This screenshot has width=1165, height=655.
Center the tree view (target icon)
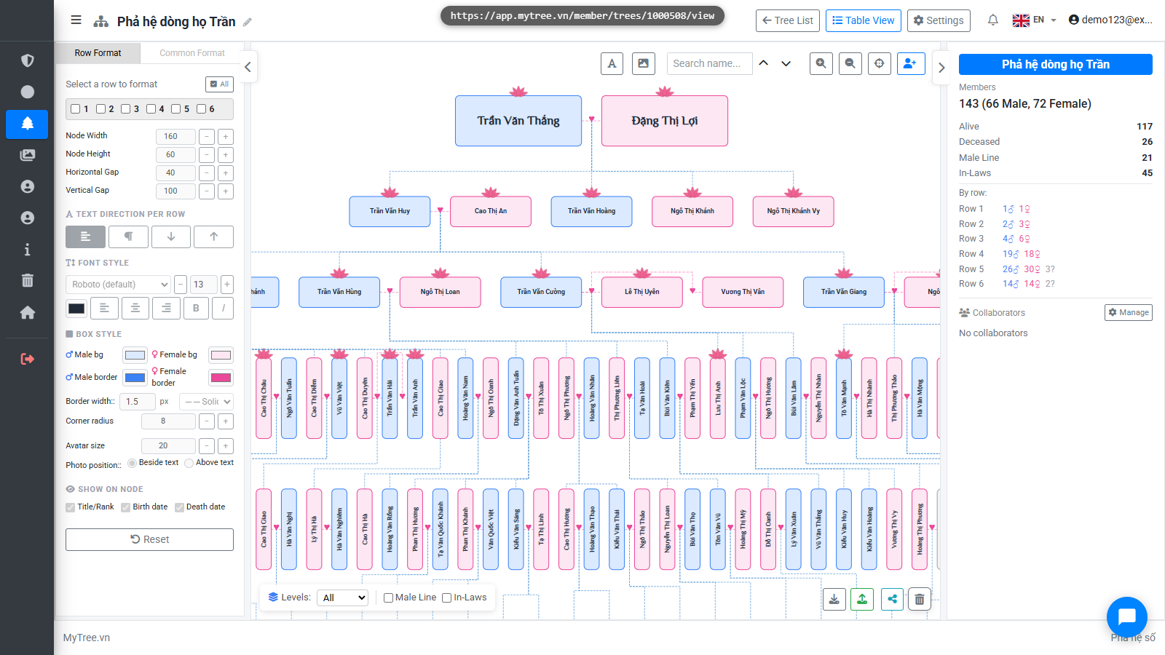click(880, 63)
